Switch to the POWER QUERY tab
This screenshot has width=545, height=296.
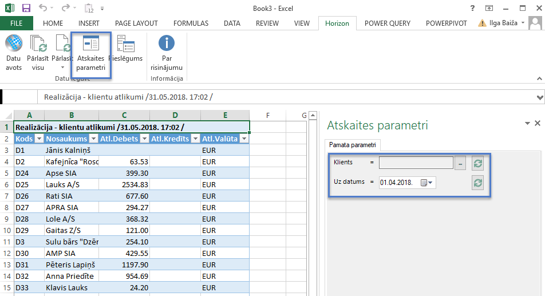[x=386, y=23]
